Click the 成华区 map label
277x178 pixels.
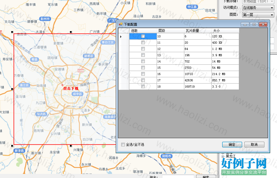pyautogui.click(x=77, y=94)
